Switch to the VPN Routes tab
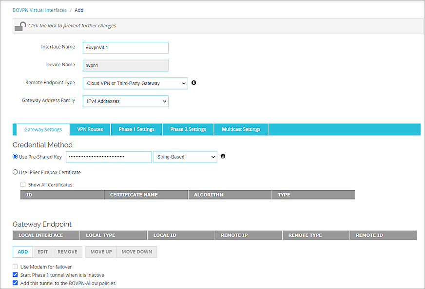 [90, 129]
